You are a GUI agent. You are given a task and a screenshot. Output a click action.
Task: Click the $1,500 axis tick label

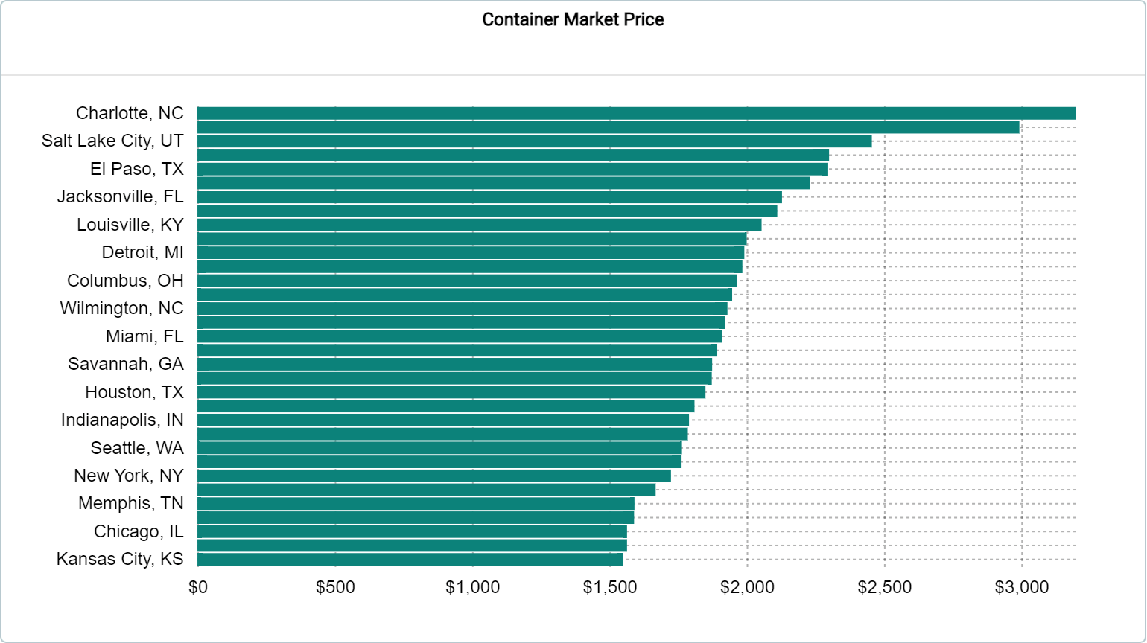[610, 587]
